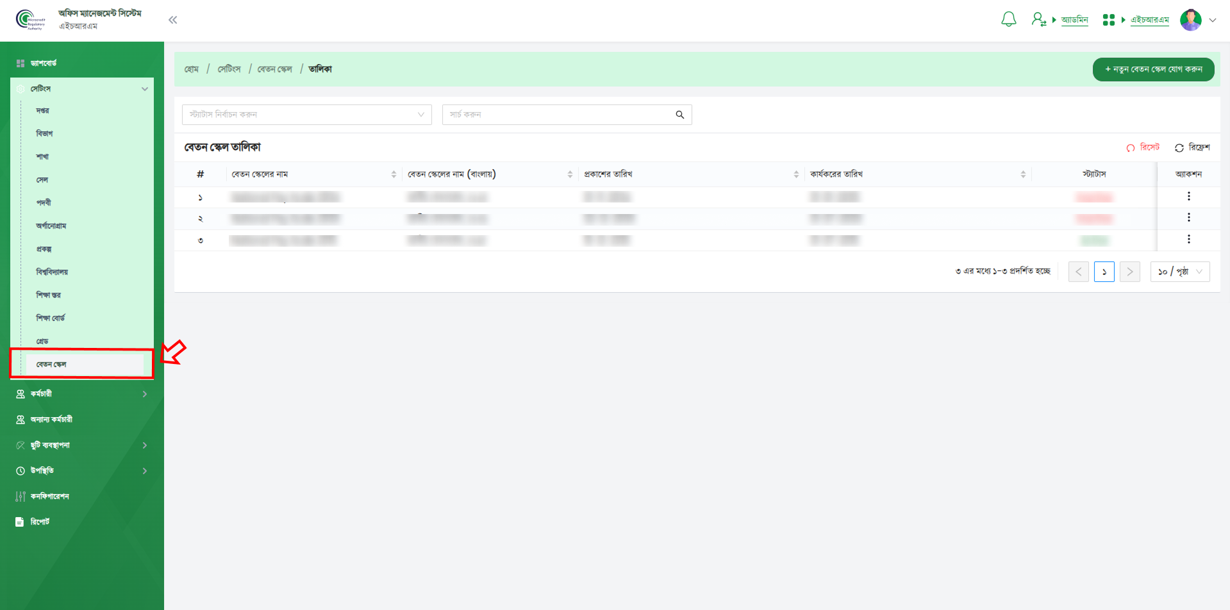1230x610 pixels.
Task: Open three-dot action menu for row ১
Action: 1188,197
